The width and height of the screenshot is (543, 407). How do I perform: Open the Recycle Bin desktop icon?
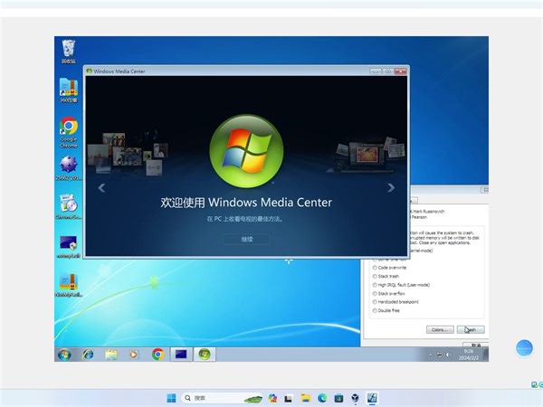68,52
